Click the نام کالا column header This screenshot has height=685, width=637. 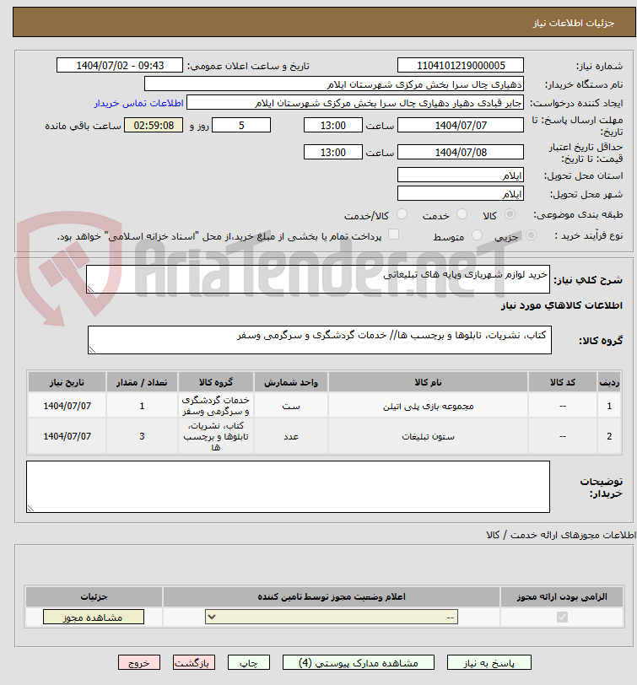(428, 382)
